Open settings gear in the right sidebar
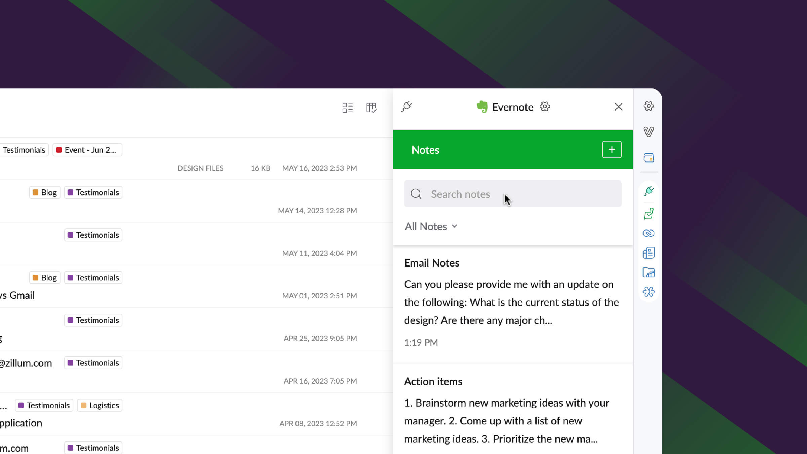 pyautogui.click(x=649, y=106)
